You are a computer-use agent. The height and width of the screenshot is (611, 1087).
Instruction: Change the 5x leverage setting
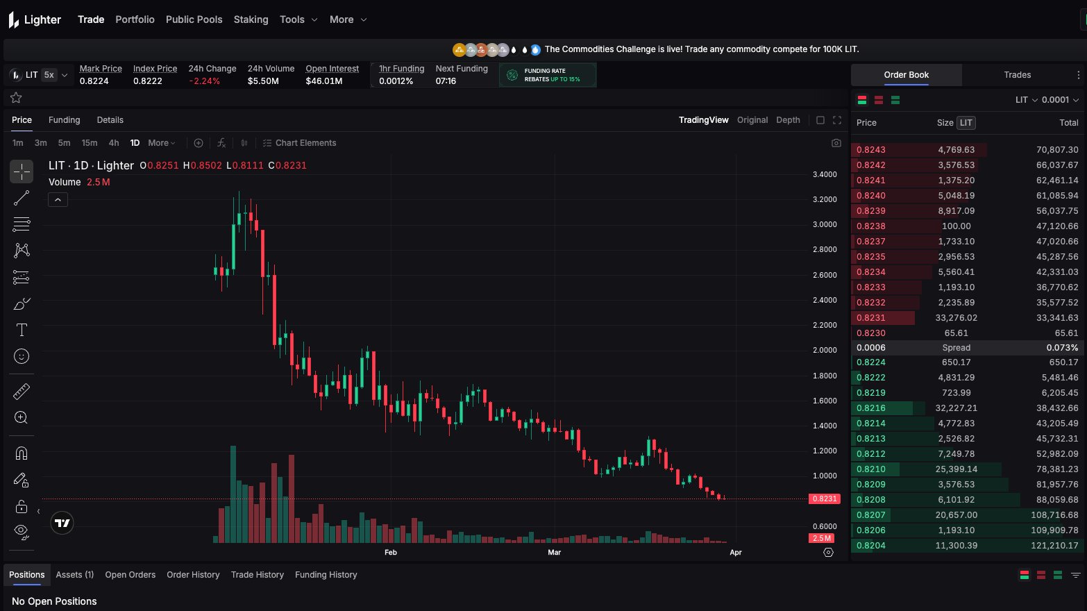(49, 75)
